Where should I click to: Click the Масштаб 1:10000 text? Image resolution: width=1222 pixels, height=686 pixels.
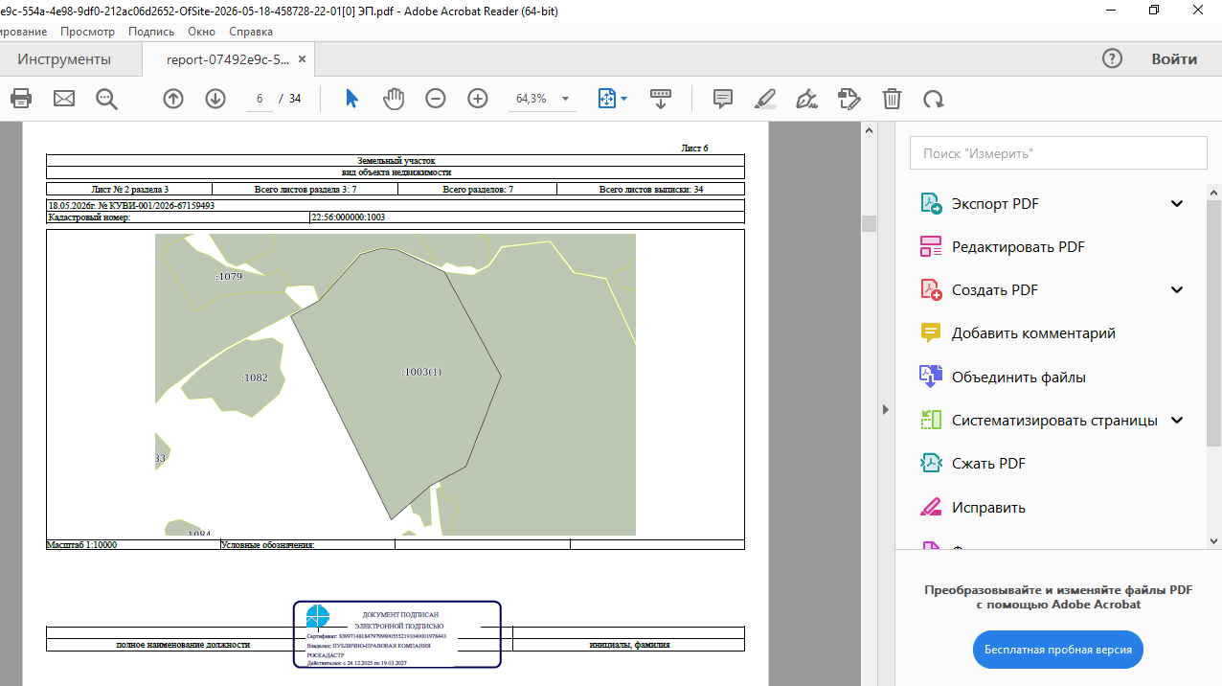click(x=82, y=544)
